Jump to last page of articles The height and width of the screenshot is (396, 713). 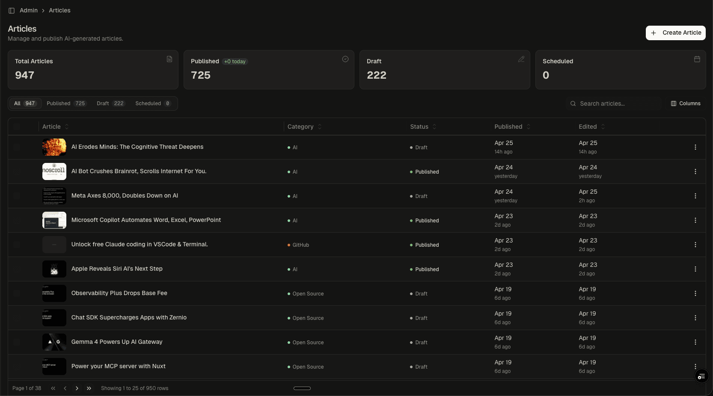click(x=89, y=388)
